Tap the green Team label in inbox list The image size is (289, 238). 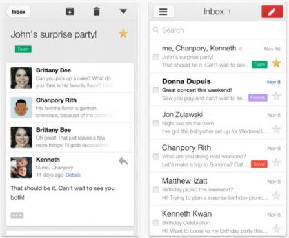(259, 64)
